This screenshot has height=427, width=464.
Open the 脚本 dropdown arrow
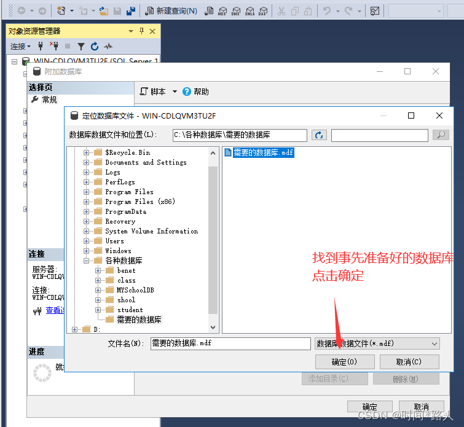175,92
